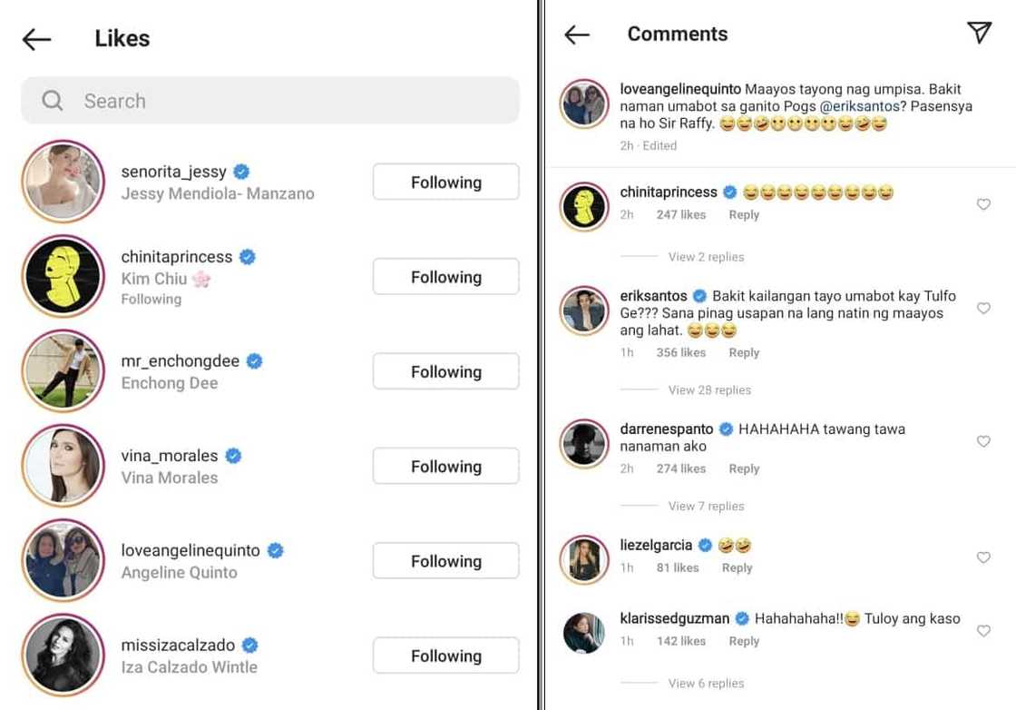Unfollow Jessy Mendiola via Following button
The width and height of the screenshot is (1016, 710).
point(445,182)
